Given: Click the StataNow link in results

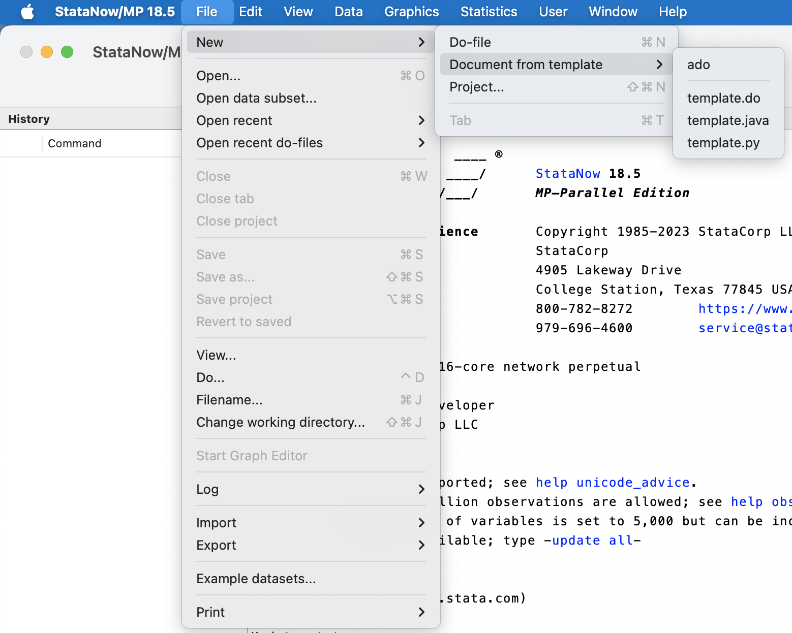Looking at the screenshot, I should coord(568,173).
